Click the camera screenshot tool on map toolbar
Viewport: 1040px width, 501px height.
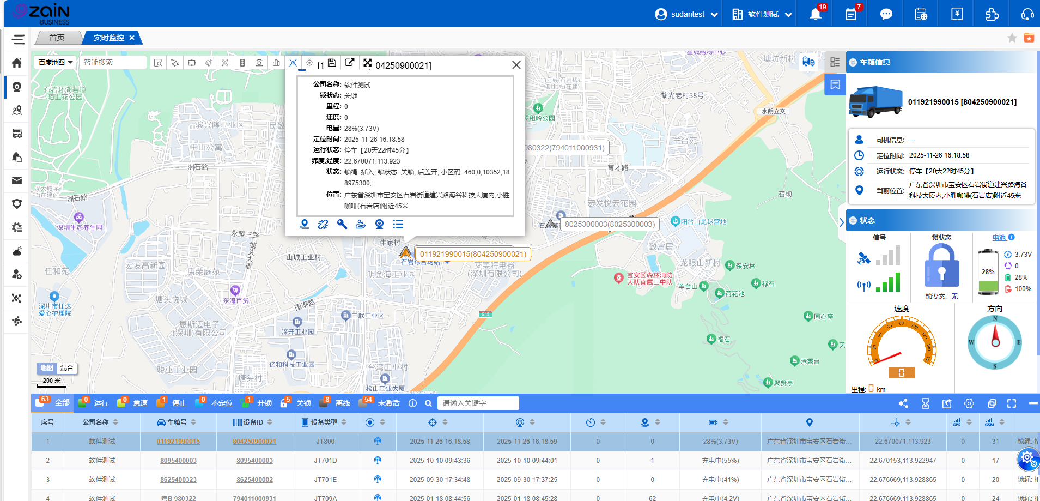[x=259, y=63]
